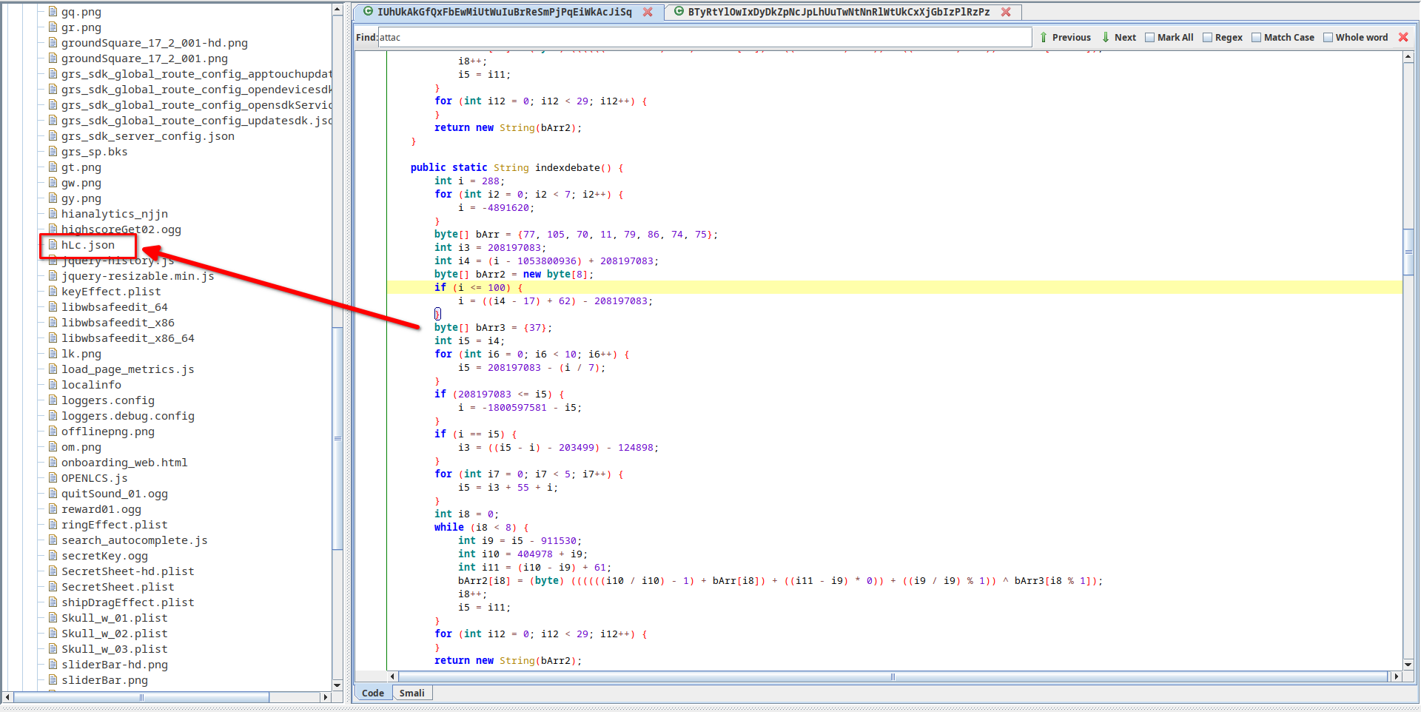The height and width of the screenshot is (712, 1421).
Task: Select loggers.debug.config in the tree
Action: 128,416
